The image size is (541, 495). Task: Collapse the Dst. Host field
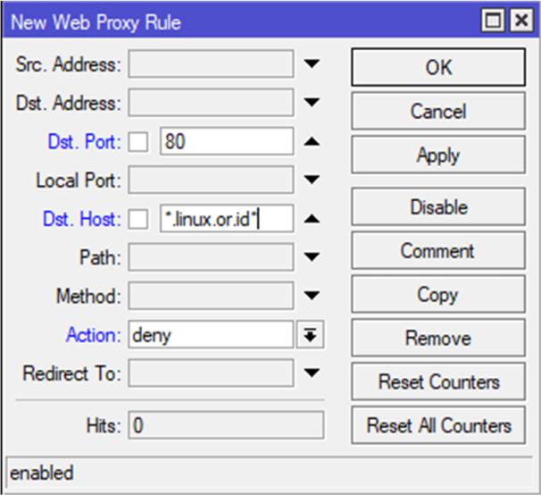[311, 219]
